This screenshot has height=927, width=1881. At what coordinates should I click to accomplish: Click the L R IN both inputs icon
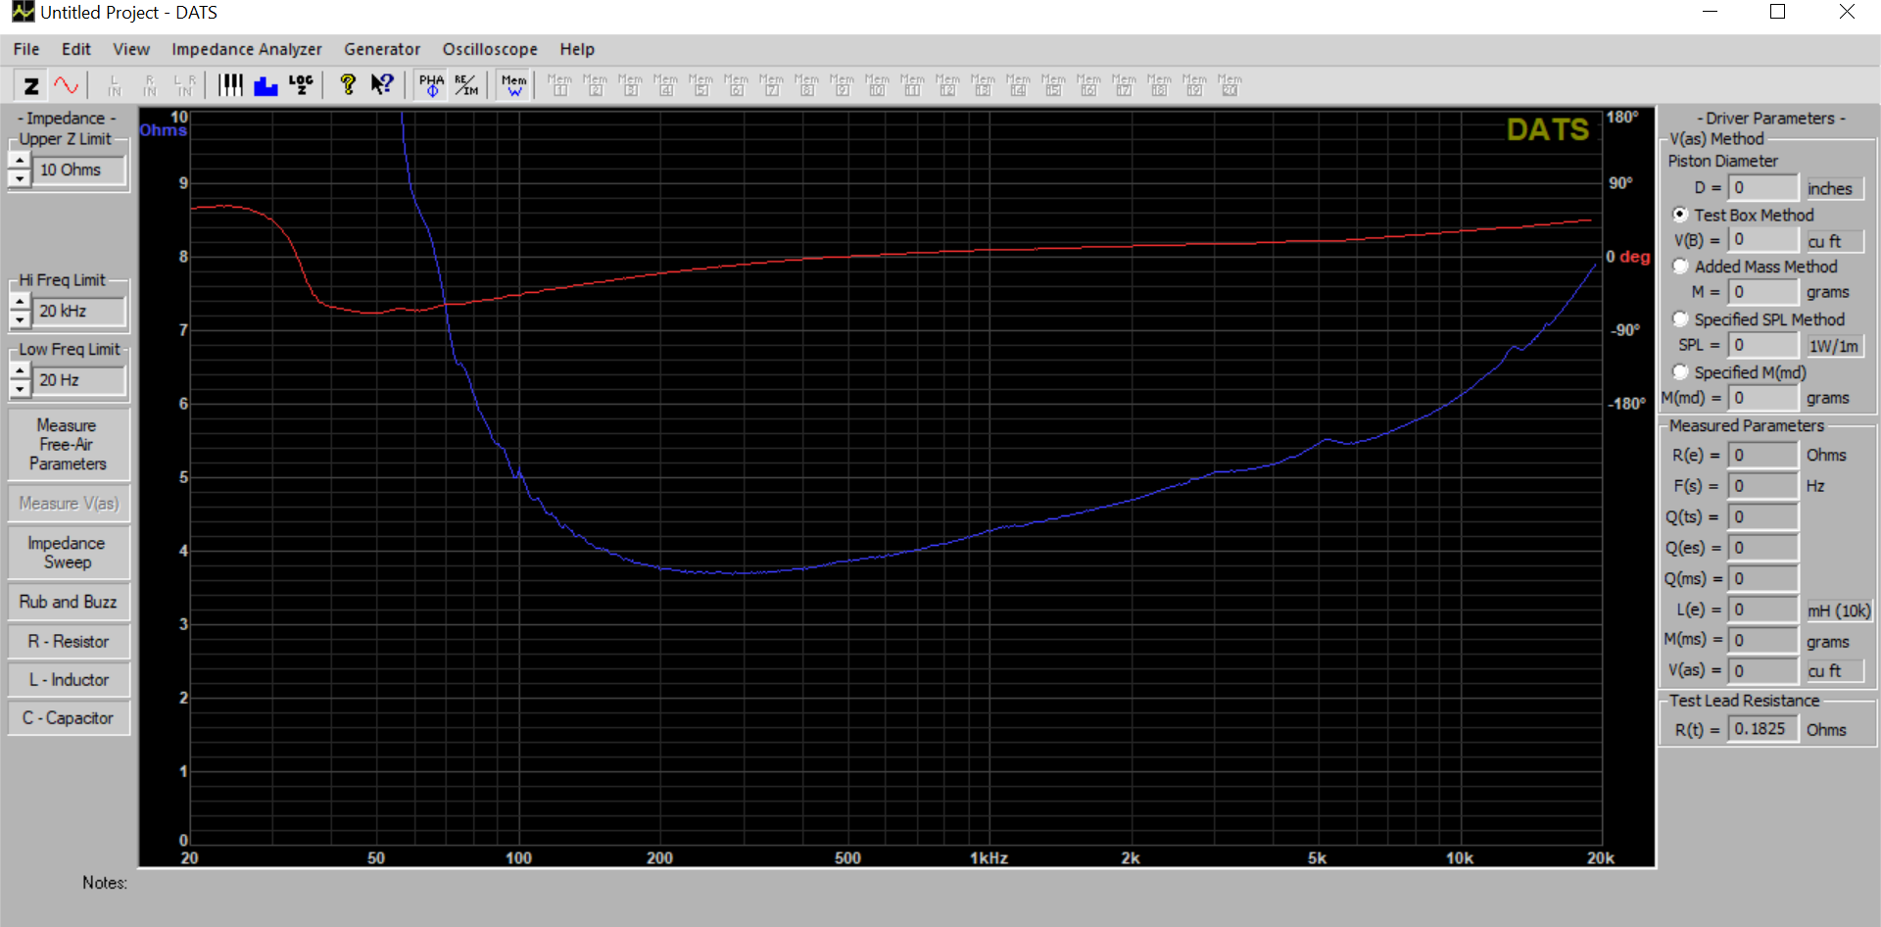point(185,85)
